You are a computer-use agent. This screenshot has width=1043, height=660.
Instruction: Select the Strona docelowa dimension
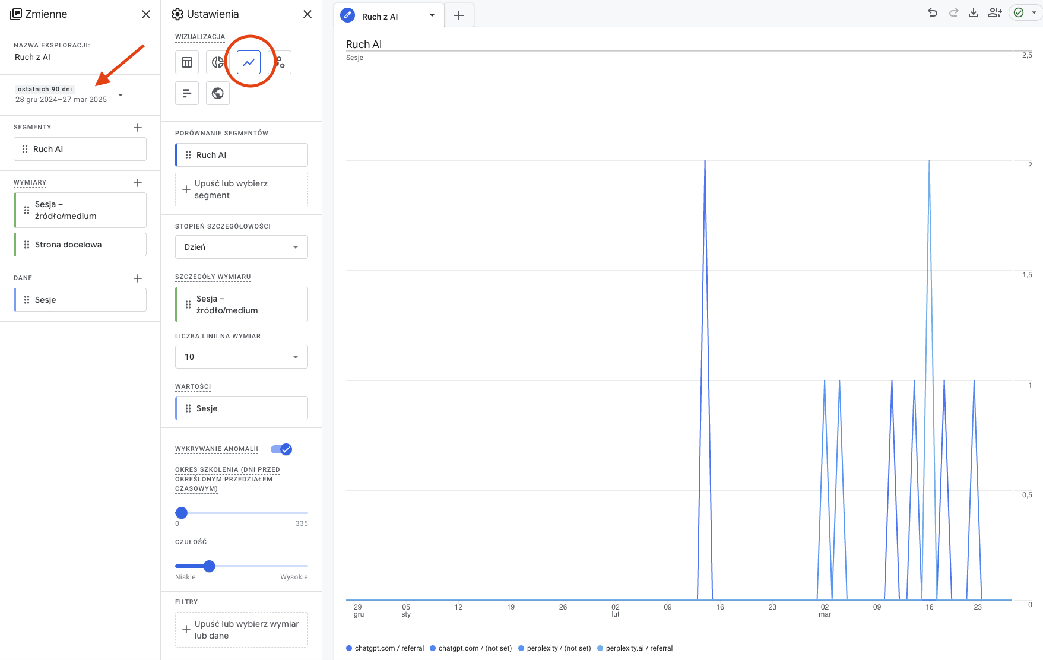[80, 245]
